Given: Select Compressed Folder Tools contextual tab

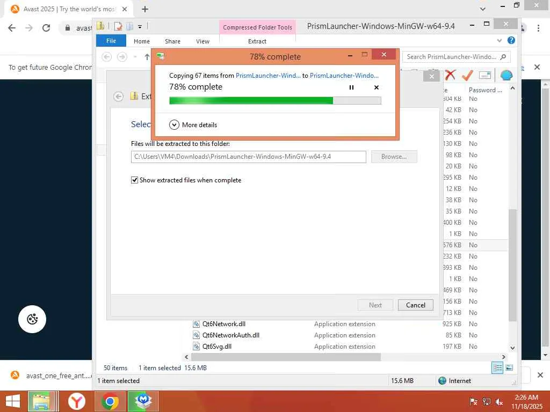Looking at the screenshot, I should coord(257,27).
